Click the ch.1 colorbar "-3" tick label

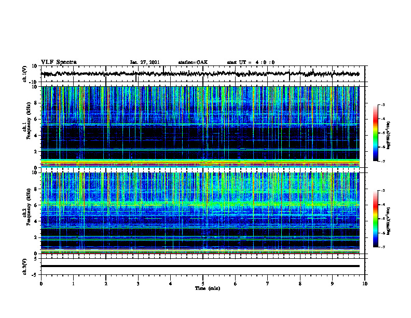tap(382, 104)
